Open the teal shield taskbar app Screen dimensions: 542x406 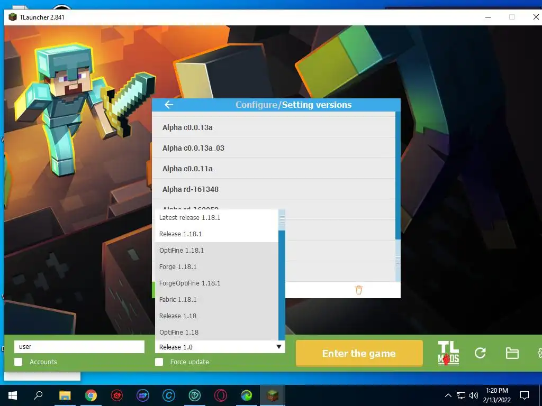(195, 395)
